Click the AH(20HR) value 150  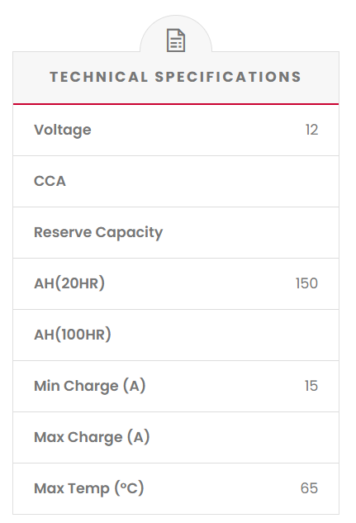coord(306,283)
